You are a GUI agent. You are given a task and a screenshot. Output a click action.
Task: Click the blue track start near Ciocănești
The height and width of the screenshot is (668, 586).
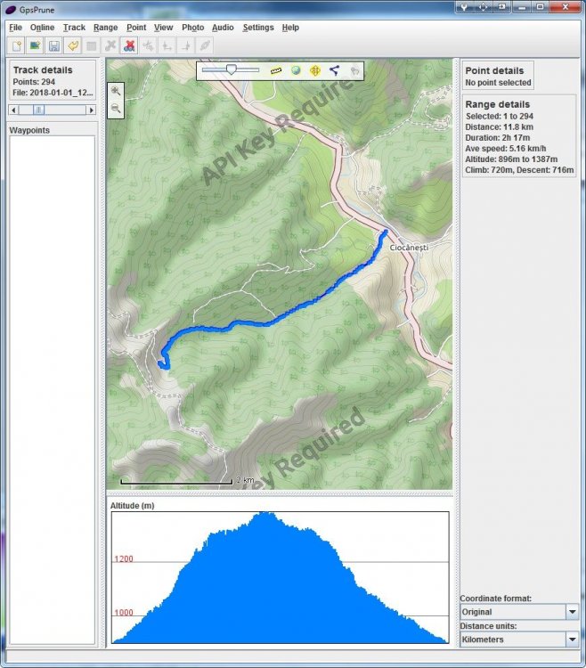pos(386,232)
